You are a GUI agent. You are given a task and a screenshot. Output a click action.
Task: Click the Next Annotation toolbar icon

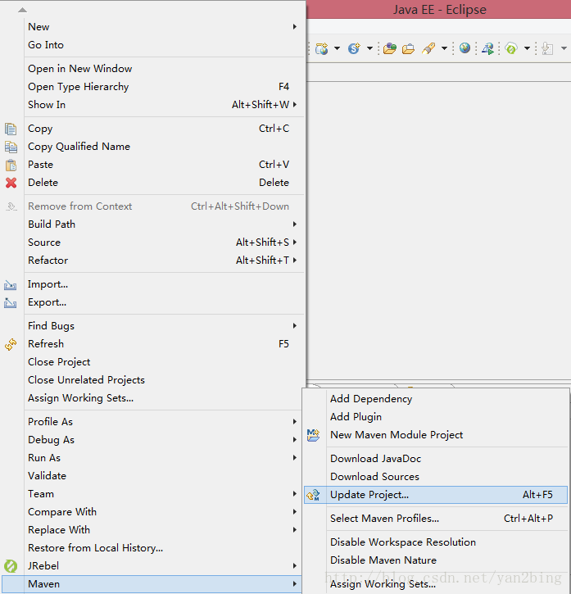pos(547,48)
